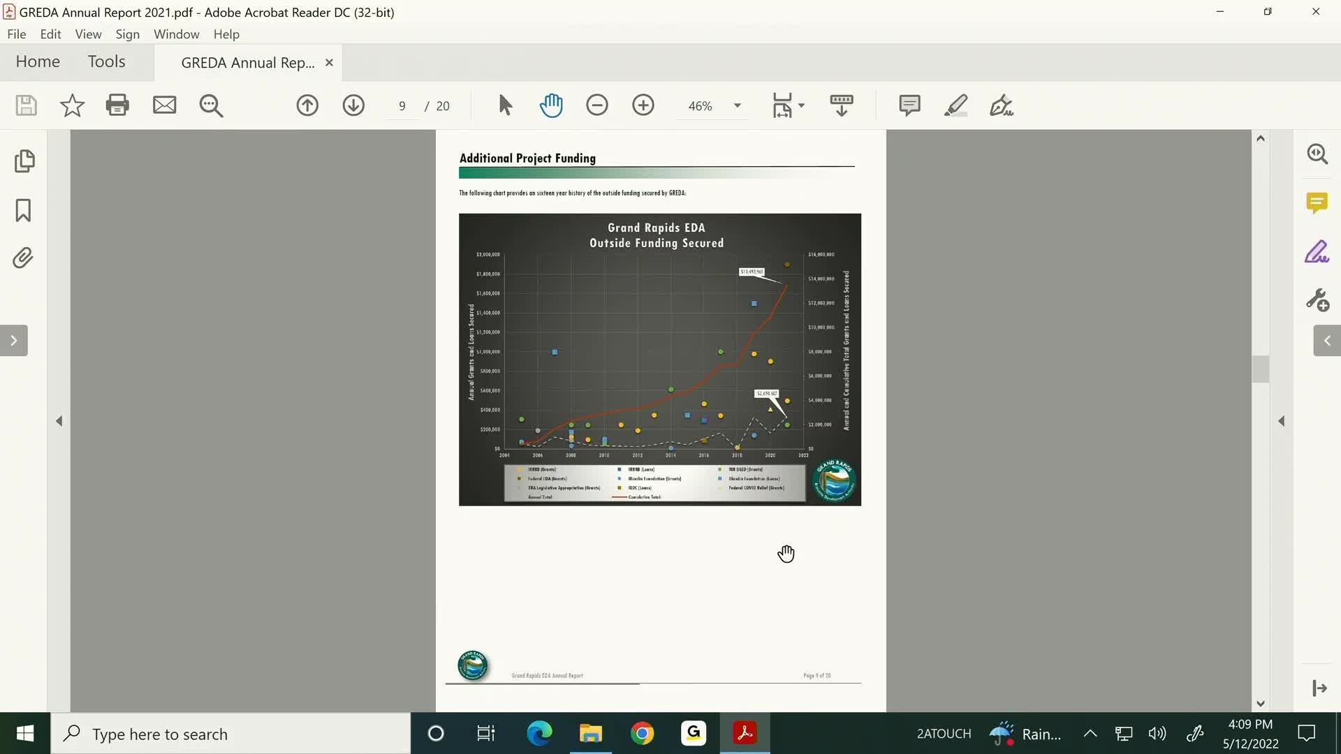Open the notification center
This screenshot has width=1341, height=754.
[1306, 734]
